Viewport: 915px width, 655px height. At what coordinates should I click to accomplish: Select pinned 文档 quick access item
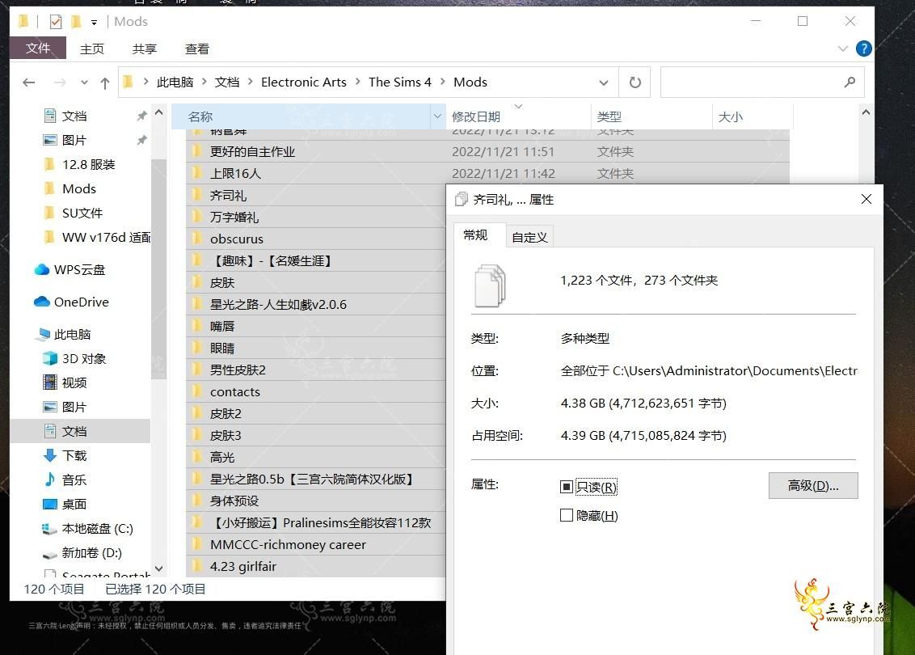coord(74,116)
